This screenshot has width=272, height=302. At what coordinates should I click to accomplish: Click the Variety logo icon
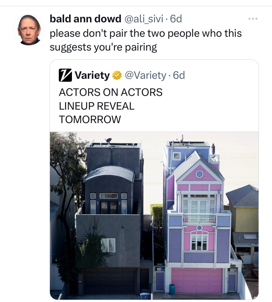[x=65, y=75]
